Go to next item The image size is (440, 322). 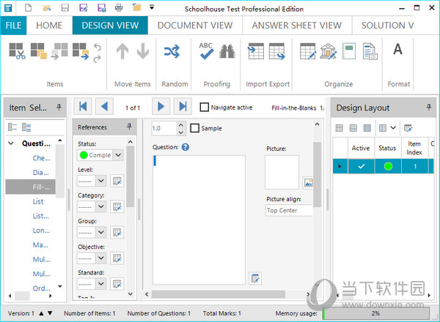click(161, 106)
